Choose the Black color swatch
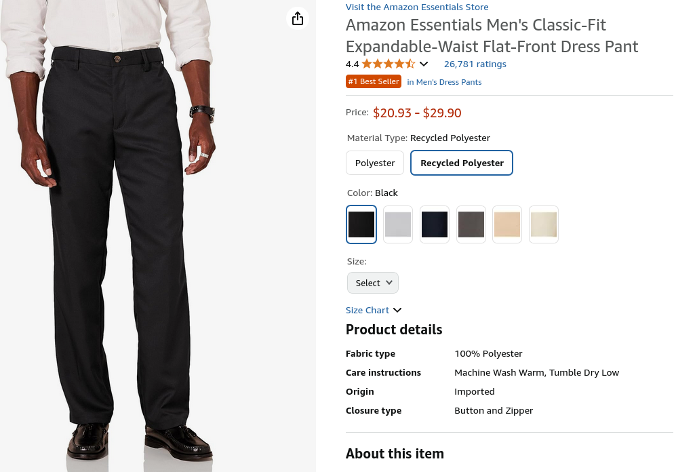 tap(361, 224)
